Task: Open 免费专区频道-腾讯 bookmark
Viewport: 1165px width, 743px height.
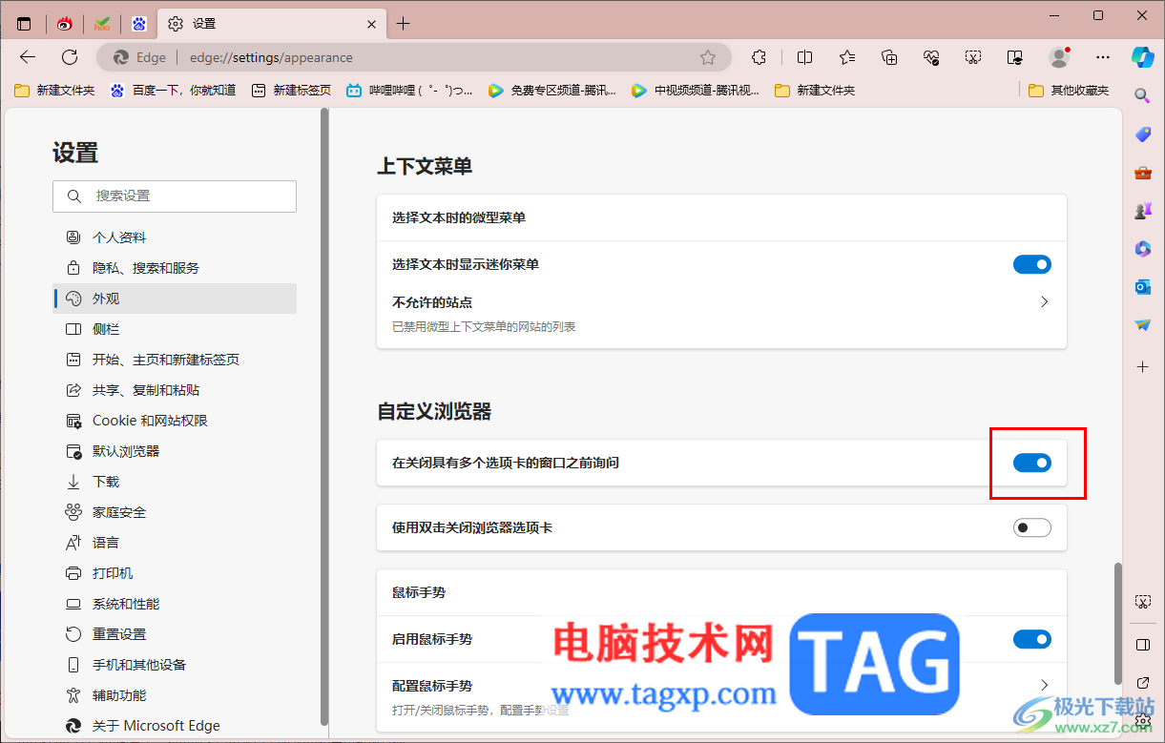Action: tap(552, 91)
